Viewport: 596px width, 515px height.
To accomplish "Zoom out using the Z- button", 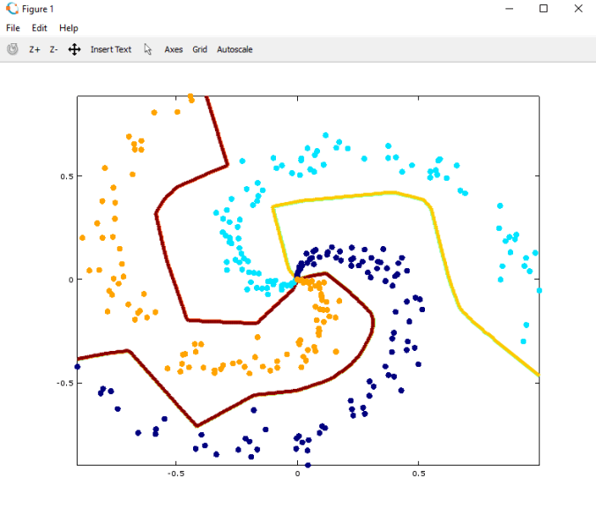I will (54, 49).
